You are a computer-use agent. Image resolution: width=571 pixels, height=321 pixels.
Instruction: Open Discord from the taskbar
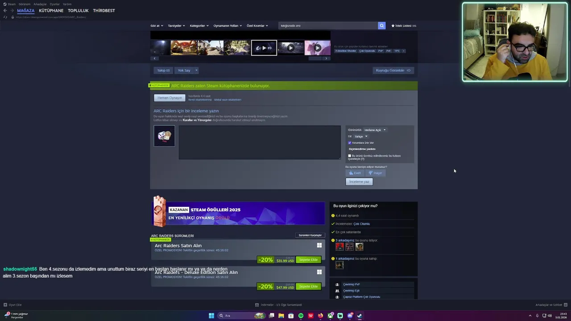pyautogui.click(x=350, y=316)
